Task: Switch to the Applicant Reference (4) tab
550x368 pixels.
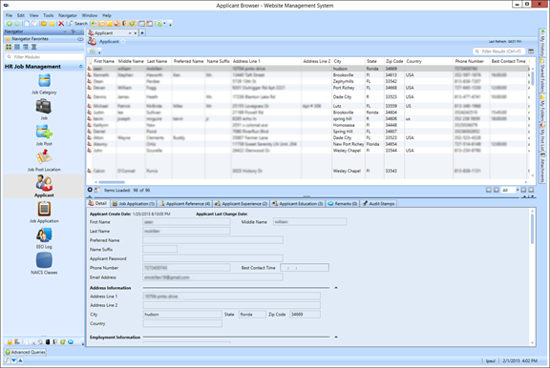Action: (x=185, y=203)
